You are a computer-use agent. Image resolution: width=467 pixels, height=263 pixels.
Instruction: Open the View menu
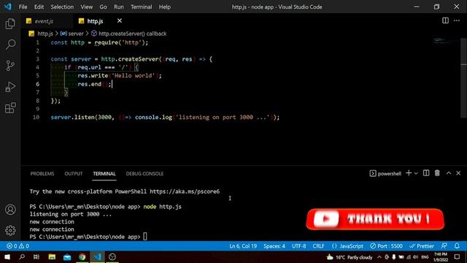(x=86, y=7)
